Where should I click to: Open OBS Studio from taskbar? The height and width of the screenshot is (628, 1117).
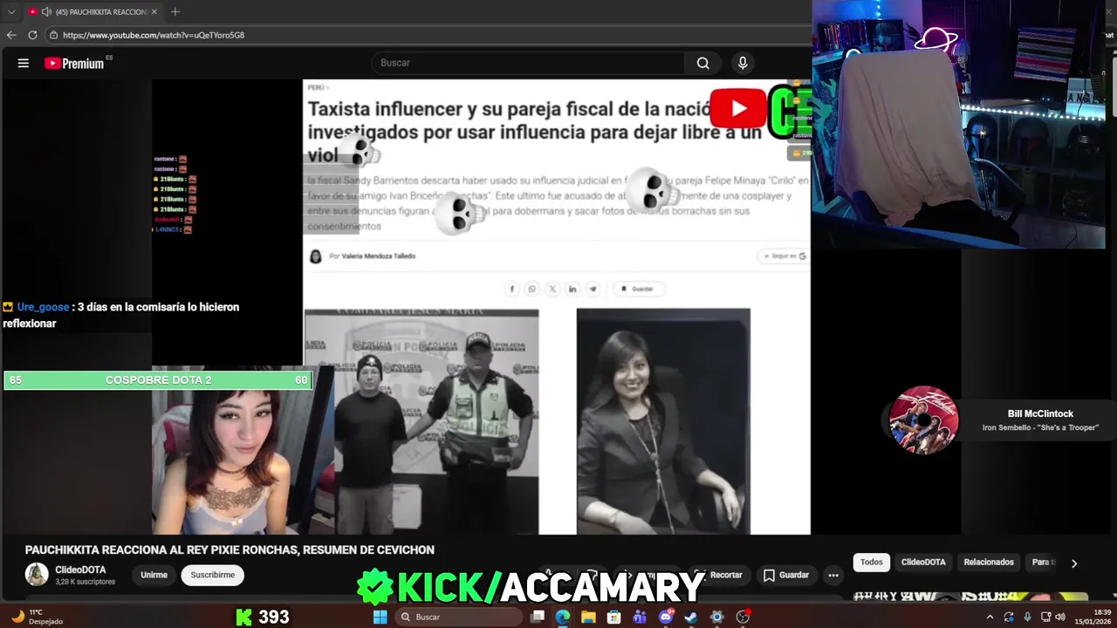tap(743, 617)
